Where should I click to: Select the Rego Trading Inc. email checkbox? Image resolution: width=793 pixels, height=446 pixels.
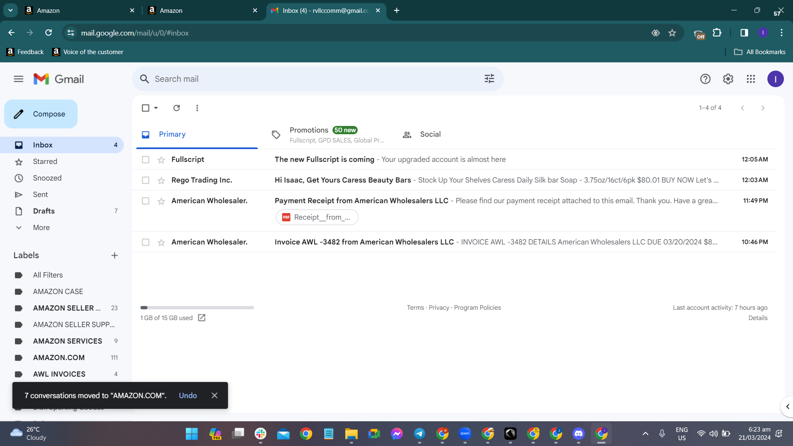click(145, 180)
